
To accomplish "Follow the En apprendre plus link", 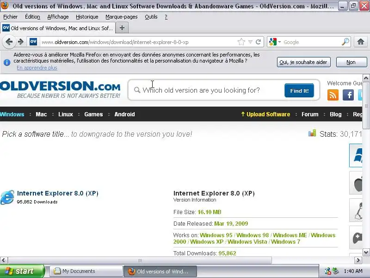I will pyautogui.click(x=37, y=68).
